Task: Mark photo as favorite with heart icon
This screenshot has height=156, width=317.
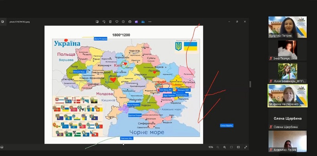Action: tap(116, 22)
